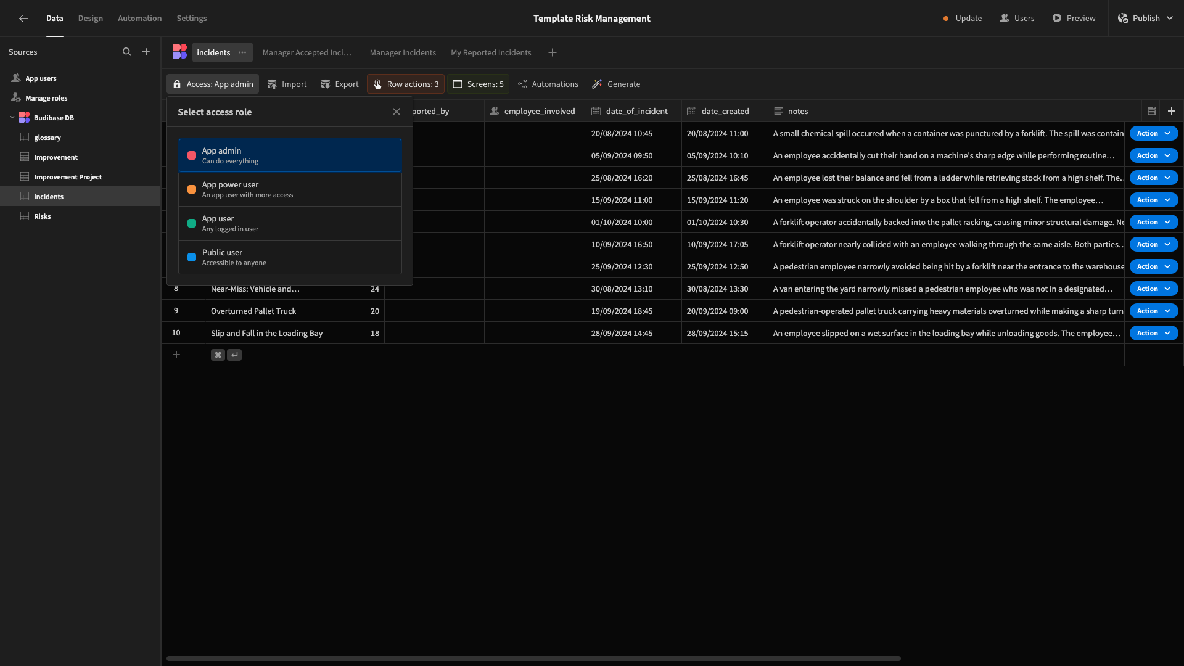Click the Preview play icon
The image size is (1184, 666).
[1057, 18]
